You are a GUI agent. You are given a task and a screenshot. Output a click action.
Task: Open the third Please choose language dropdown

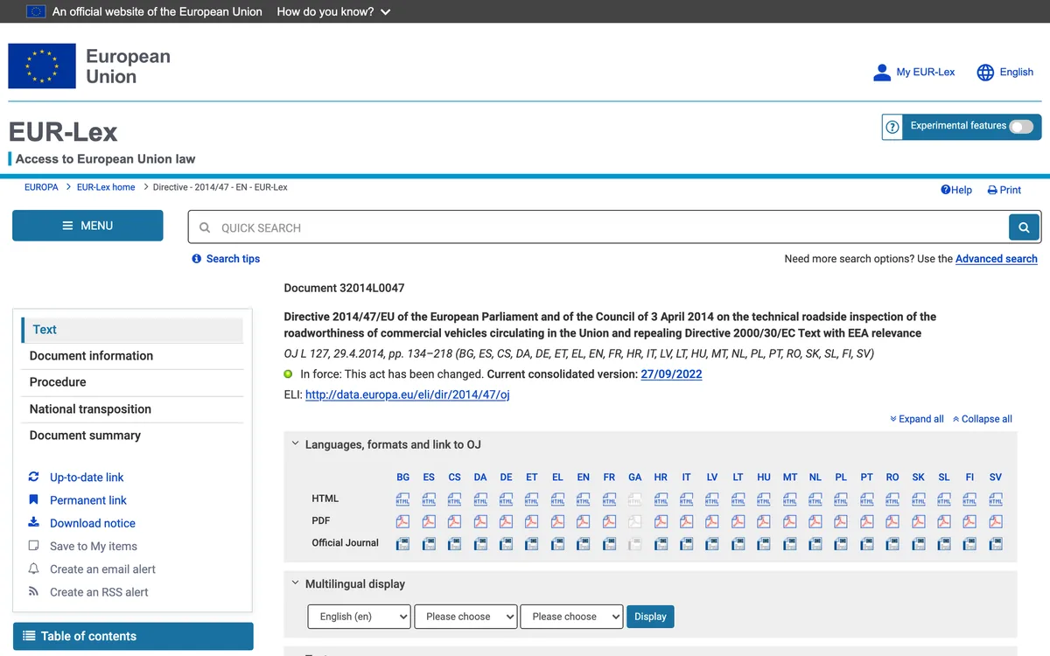pos(571,617)
